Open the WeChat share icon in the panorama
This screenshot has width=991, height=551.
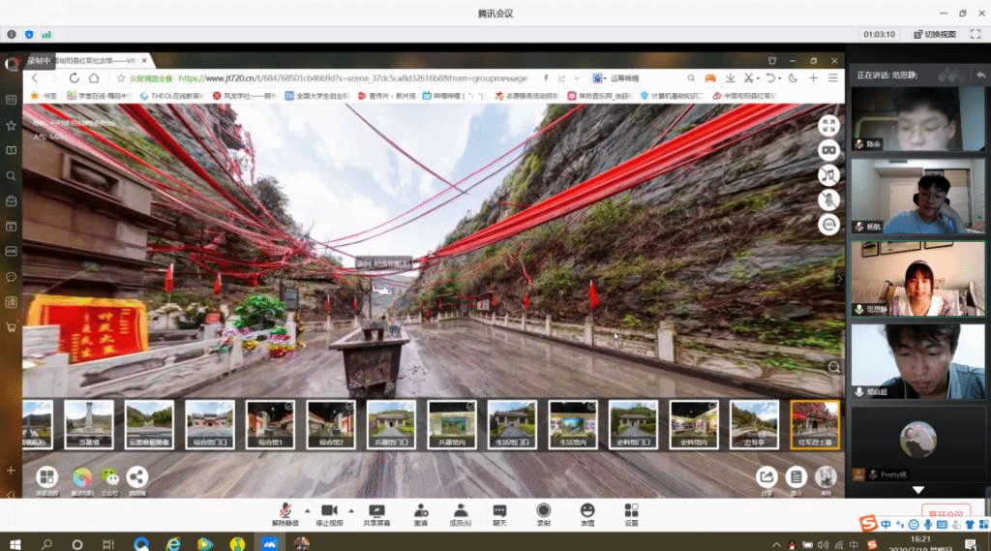coord(109,476)
